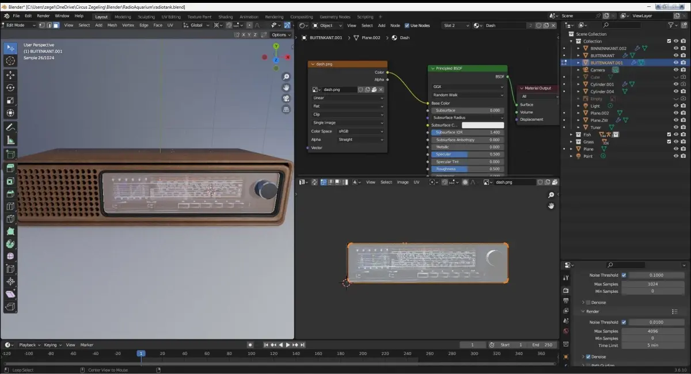Open the File menu
Image resolution: width=691 pixels, height=374 pixels.
[x=16, y=16]
